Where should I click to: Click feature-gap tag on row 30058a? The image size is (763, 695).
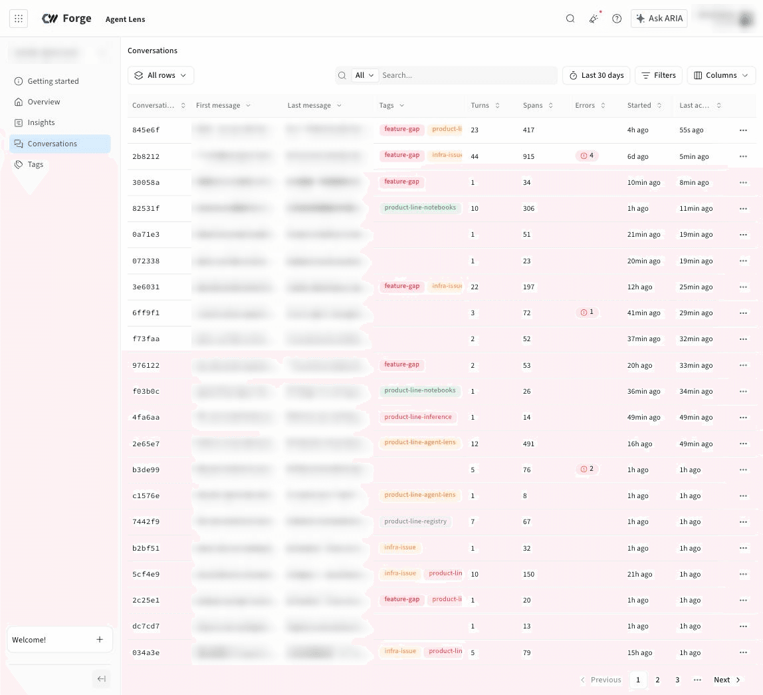tap(401, 182)
